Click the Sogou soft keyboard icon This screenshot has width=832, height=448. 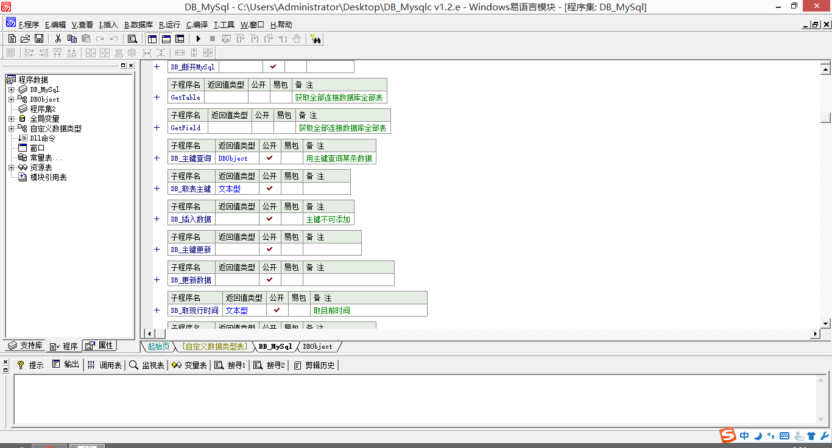(784, 436)
